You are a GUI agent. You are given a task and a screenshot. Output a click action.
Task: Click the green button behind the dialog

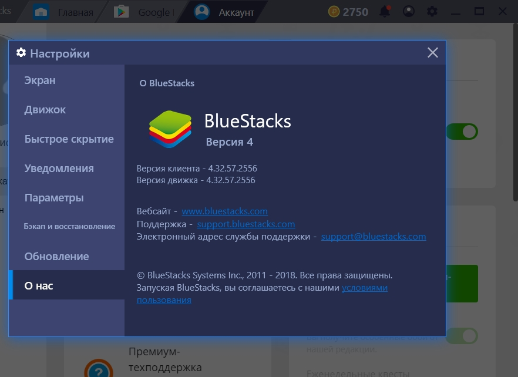[462, 284]
